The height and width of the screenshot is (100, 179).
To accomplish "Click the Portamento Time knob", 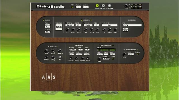I will coord(124,54).
